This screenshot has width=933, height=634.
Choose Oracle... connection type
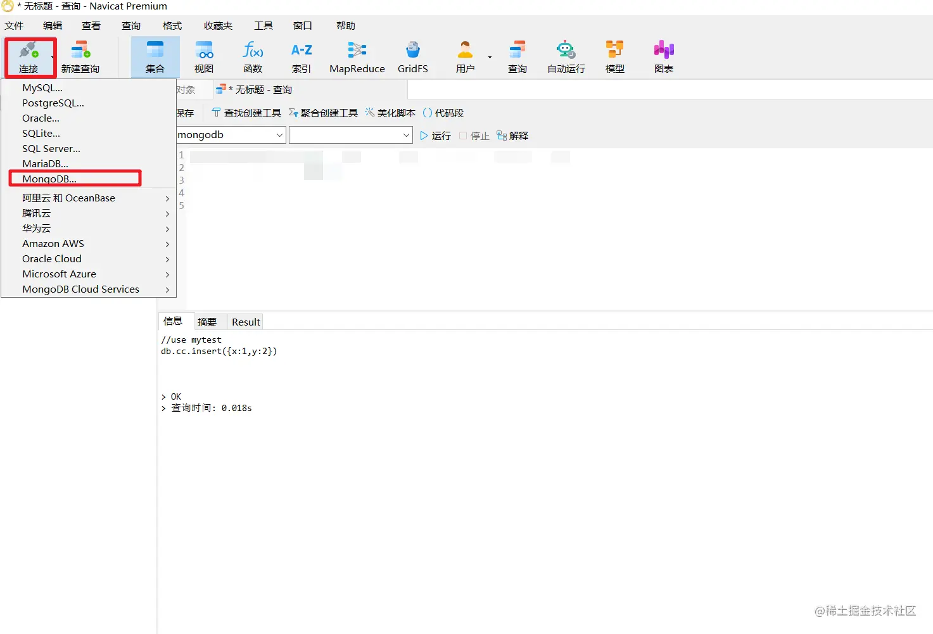pyautogui.click(x=89, y=118)
